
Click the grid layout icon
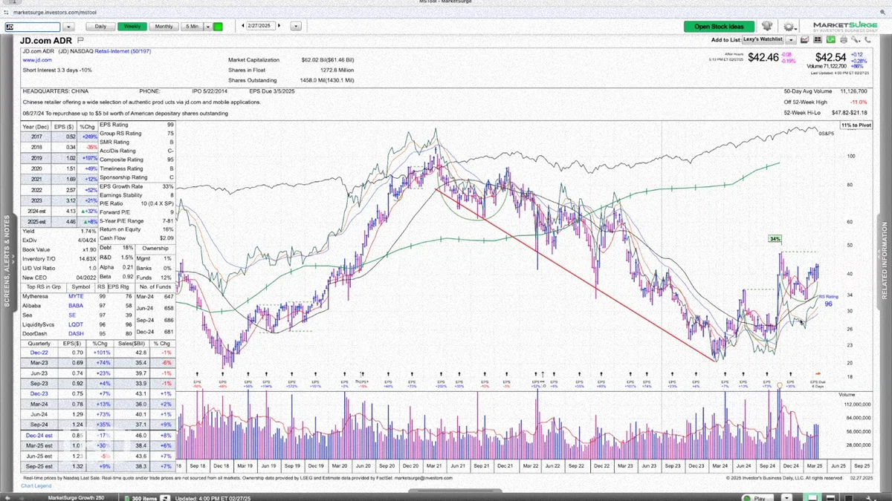[x=818, y=39]
